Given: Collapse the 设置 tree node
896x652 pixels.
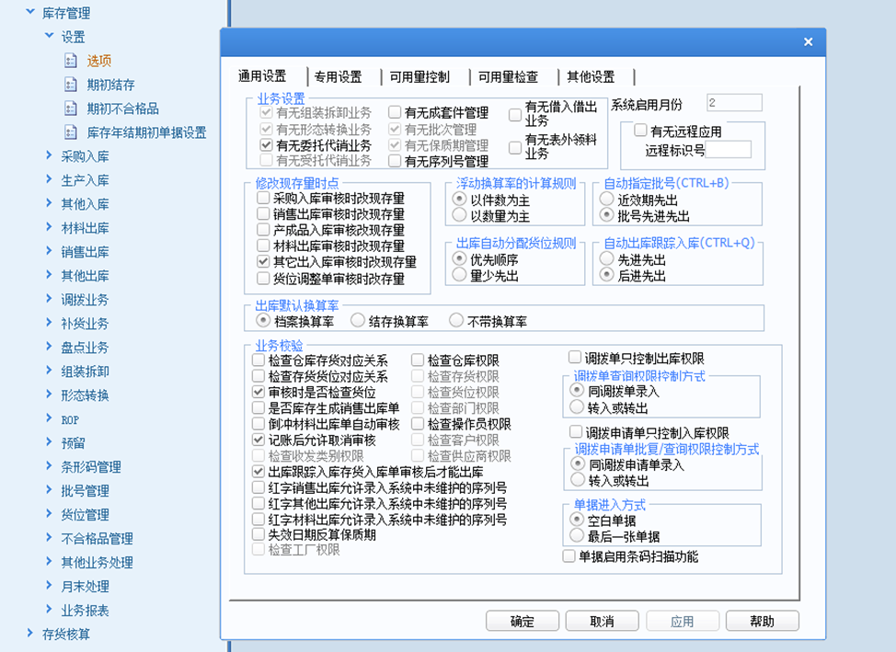Looking at the screenshot, I should tap(49, 36).
